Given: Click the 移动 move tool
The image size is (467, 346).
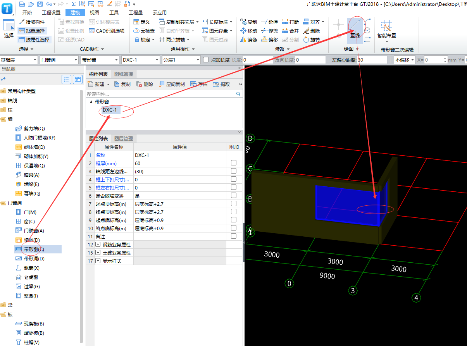Looking at the screenshot, I should [x=248, y=31].
